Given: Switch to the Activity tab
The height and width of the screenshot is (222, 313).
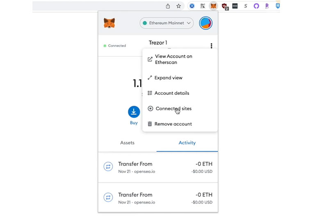Looking at the screenshot, I should click(187, 143).
